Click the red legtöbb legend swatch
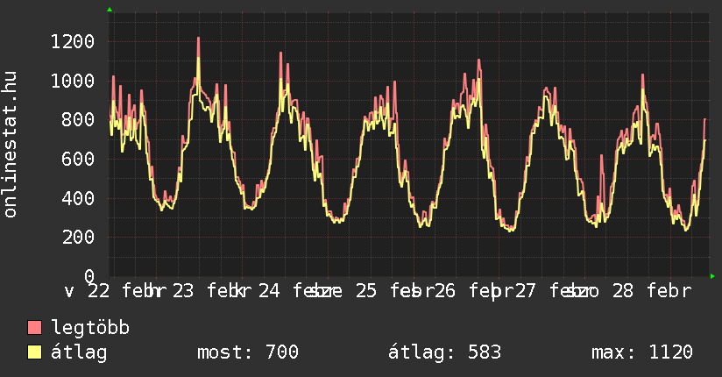This screenshot has height=377, width=722. click(x=35, y=328)
